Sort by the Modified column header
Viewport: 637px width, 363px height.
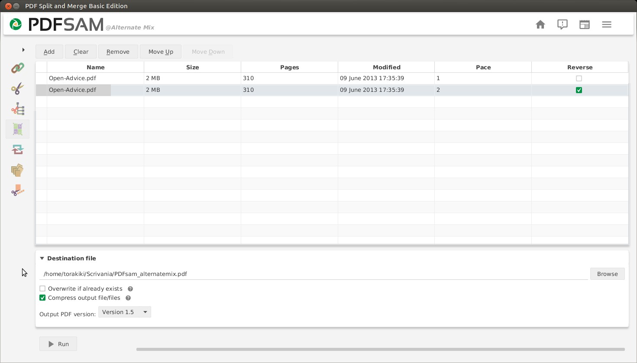387,67
